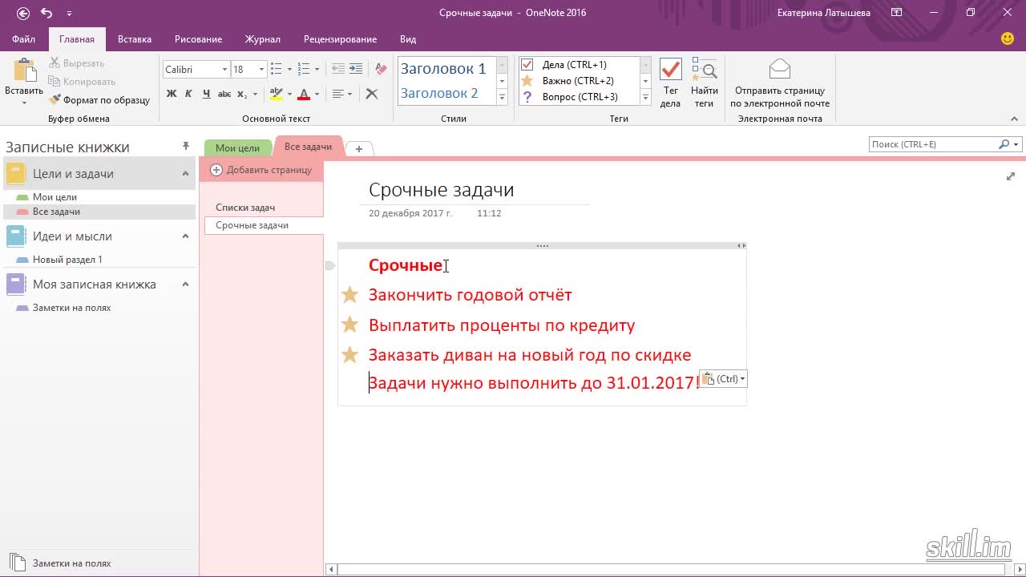Viewport: 1026px width, 577px height.
Task: Collapse Идеи и мысли notebook
Action: (x=185, y=236)
